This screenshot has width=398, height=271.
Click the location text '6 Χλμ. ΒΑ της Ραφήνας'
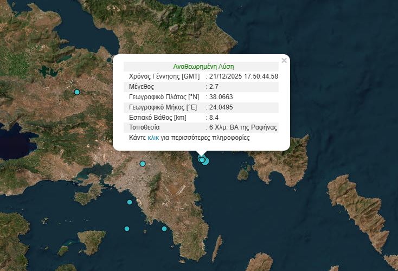coord(243,128)
